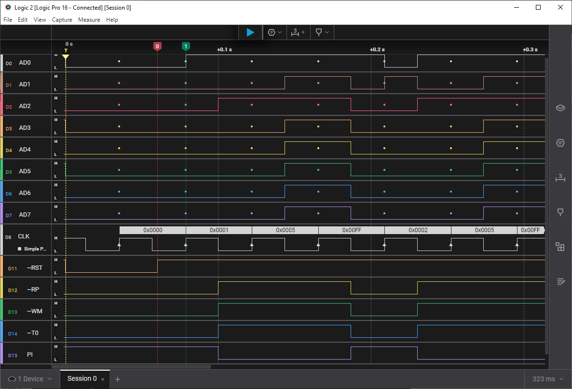572x389 pixels.
Task: Open the Capture menu
Action: pos(62,20)
